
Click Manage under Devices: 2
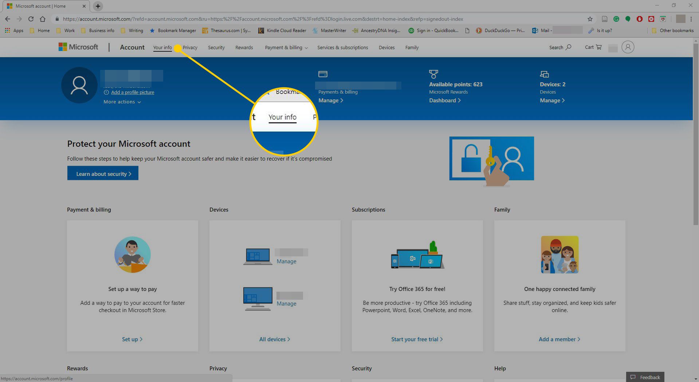tap(552, 101)
